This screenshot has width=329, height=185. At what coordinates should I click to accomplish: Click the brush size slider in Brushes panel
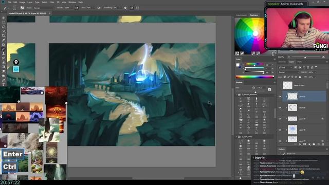click(x=255, y=92)
